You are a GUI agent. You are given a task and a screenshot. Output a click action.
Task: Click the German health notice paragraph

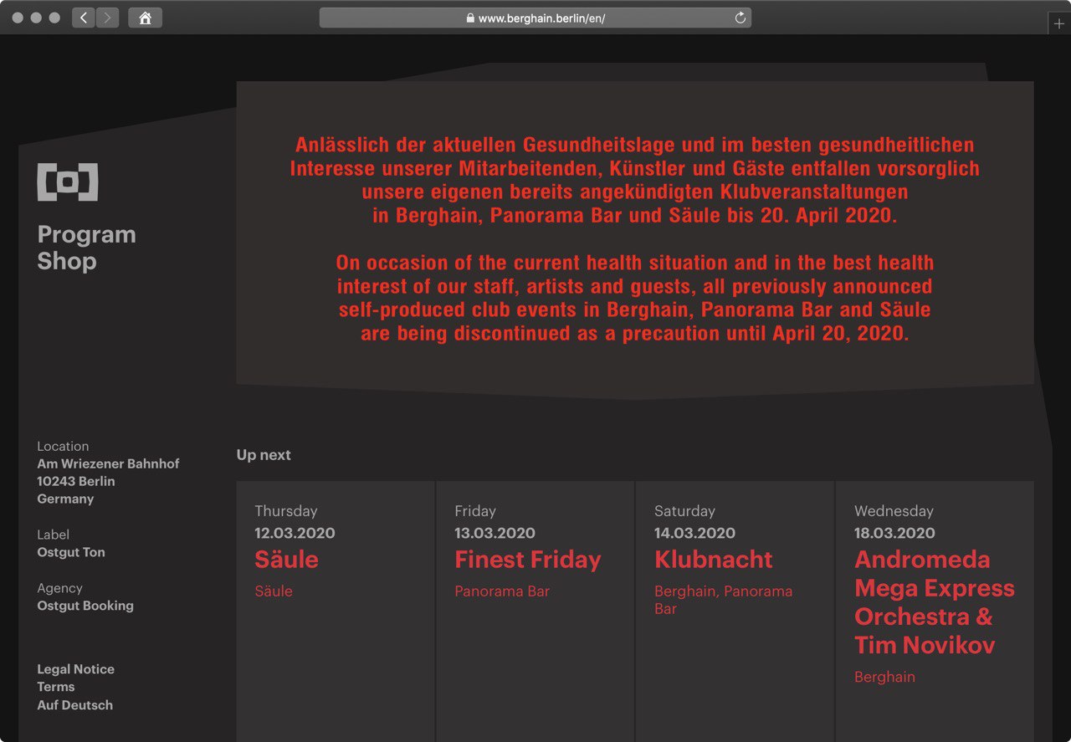click(635, 180)
